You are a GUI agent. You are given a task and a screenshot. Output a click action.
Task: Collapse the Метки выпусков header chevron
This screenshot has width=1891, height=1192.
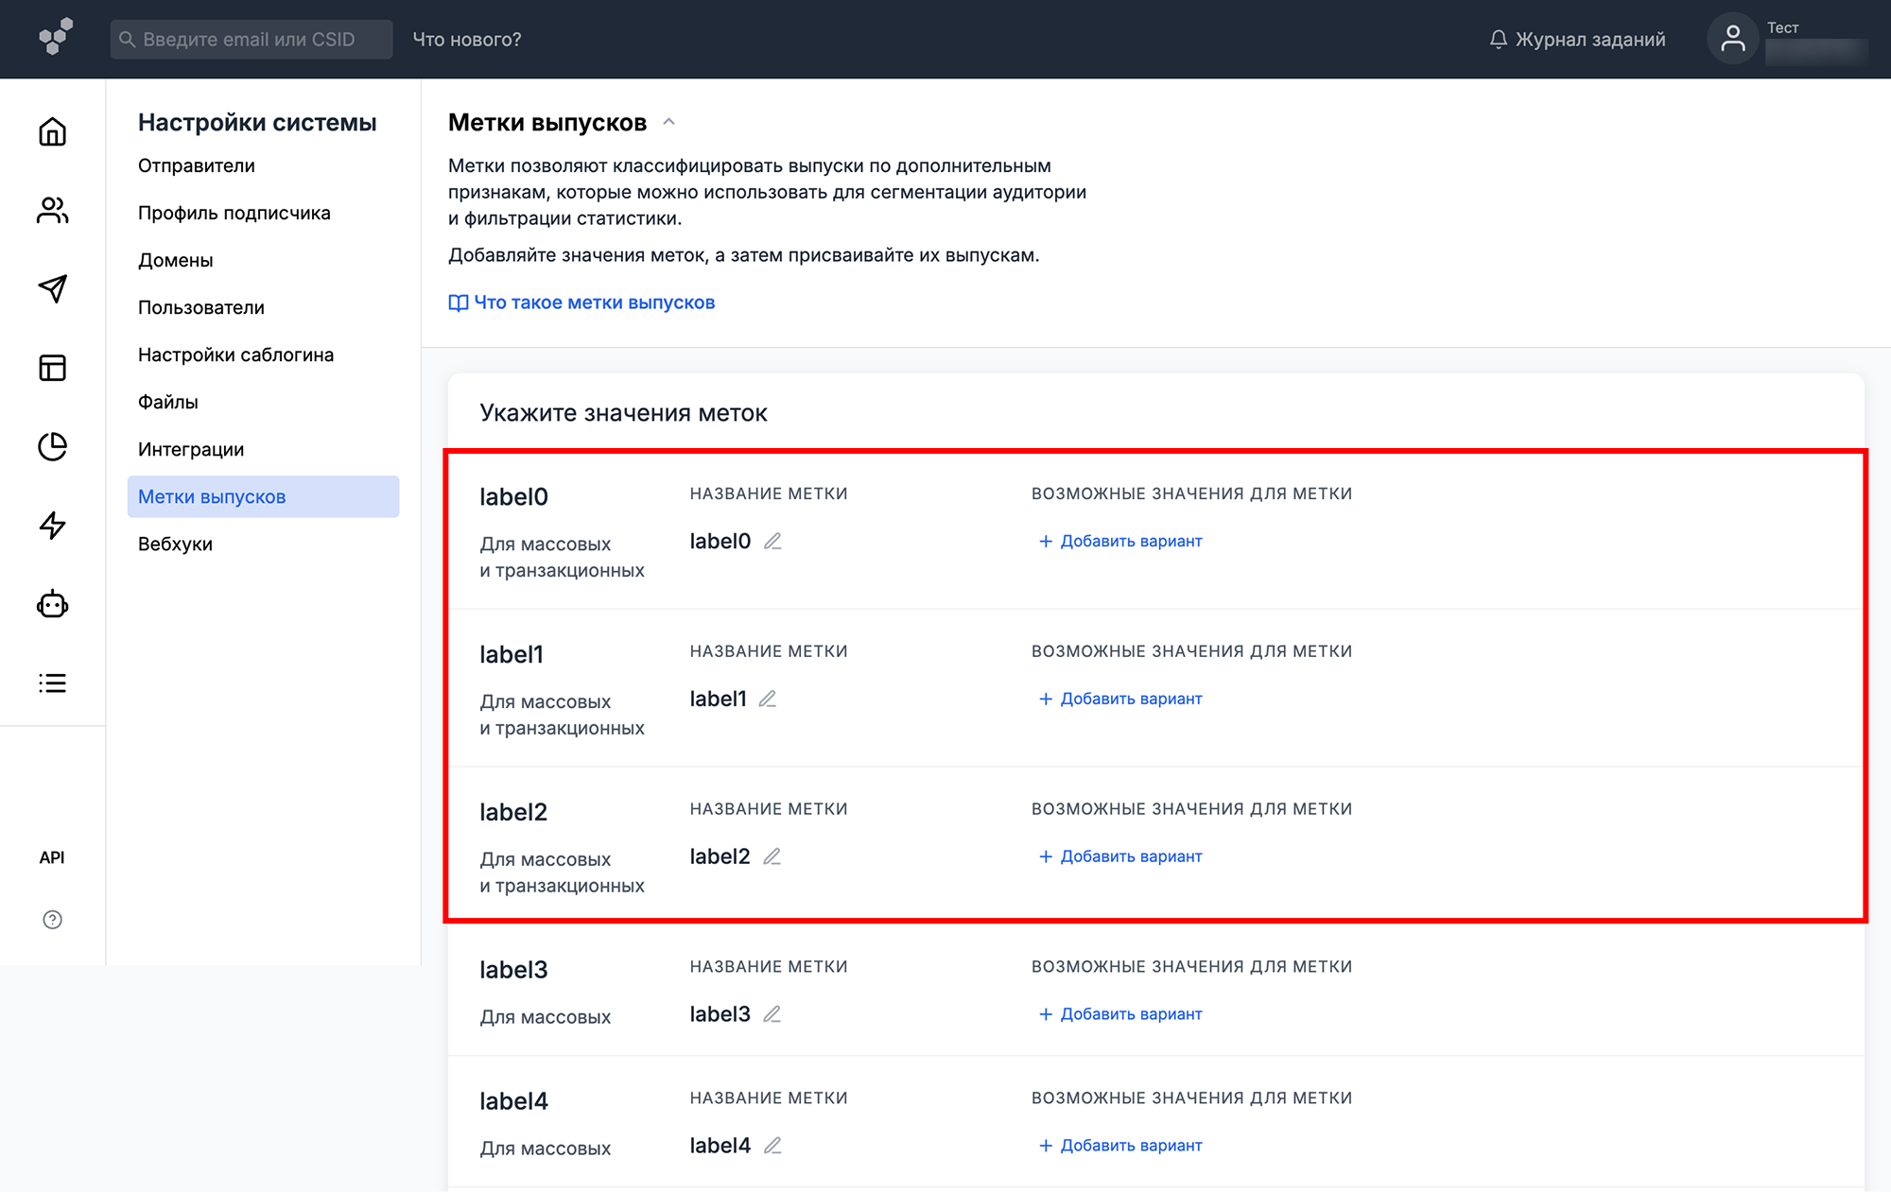pyautogui.click(x=668, y=122)
